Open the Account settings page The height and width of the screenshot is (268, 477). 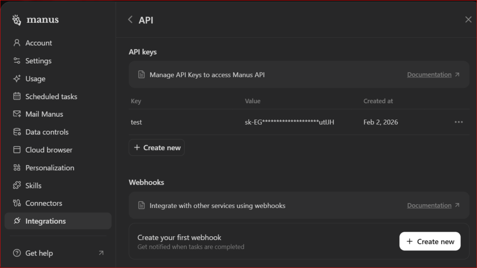[38, 43]
